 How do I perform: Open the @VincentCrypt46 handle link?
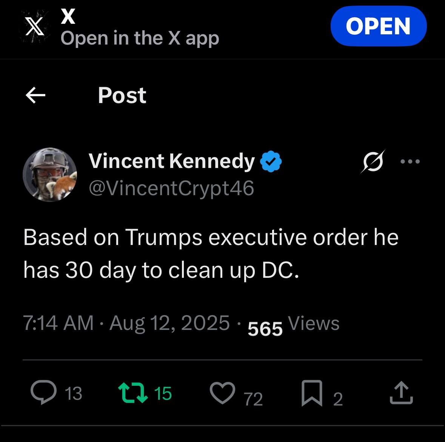[171, 188]
